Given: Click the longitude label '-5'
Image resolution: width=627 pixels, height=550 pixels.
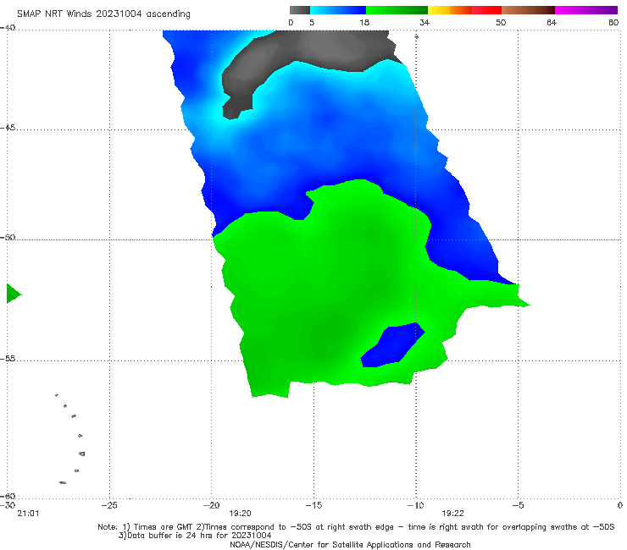Looking at the screenshot, I should coord(518,505).
